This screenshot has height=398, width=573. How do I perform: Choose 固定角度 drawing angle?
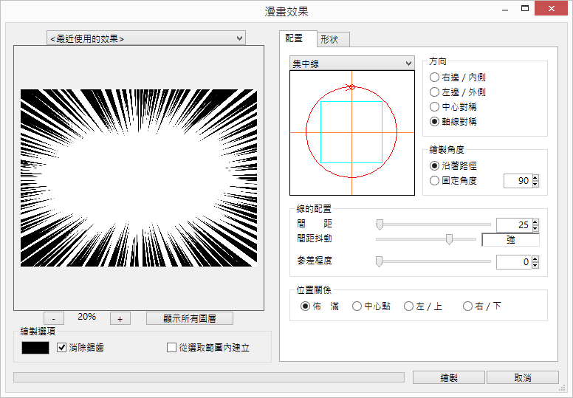[x=453, y=181]
